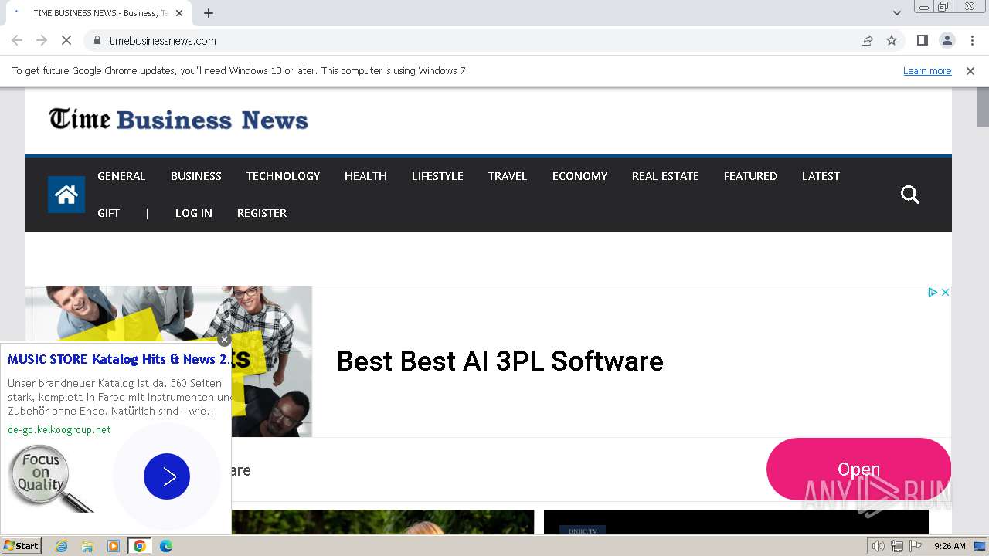Open Microsoft Edge from taskbar

[x=165, y=546]
